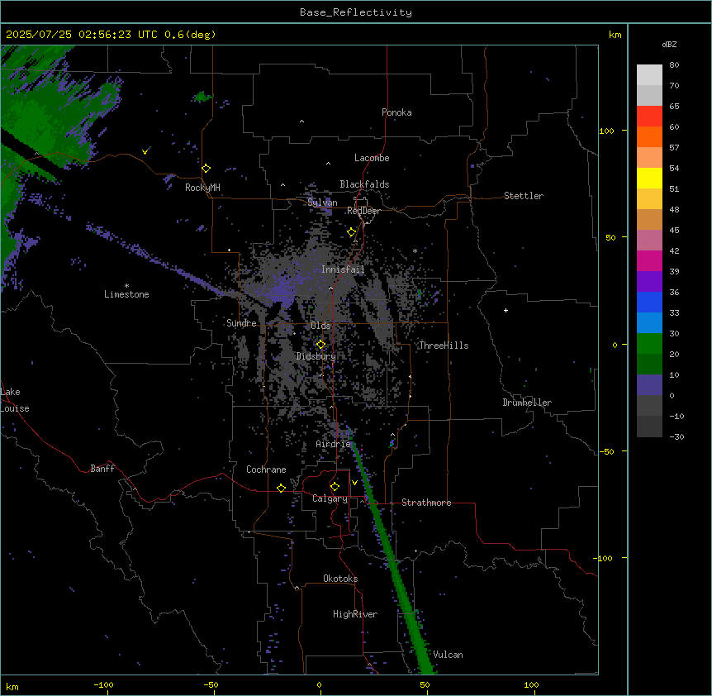This screenshot has width=712, height=696.
Task: Click the green reflectivity area in northwest corner
Action: click(40, 113)
